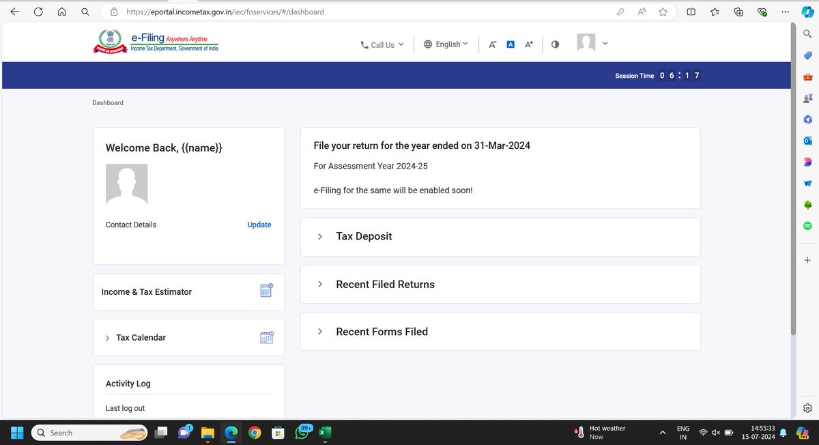The width and height of the screenshot is (819, 445).
Task: Click the Dashboard breadcrumb
Action: (x=108, y=102)
